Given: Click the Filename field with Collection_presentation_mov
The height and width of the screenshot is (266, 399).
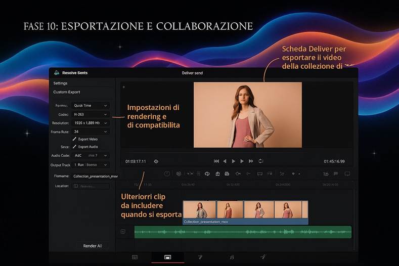Looking at the screenshot, I should click(x=96, y=176).
